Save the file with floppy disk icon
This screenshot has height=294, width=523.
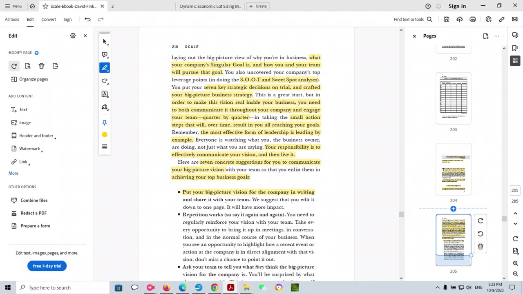coord(447,19)
